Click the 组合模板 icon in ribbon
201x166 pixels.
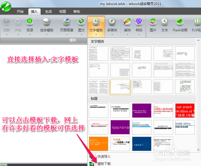pyautogui.click(x=46, y=22)
